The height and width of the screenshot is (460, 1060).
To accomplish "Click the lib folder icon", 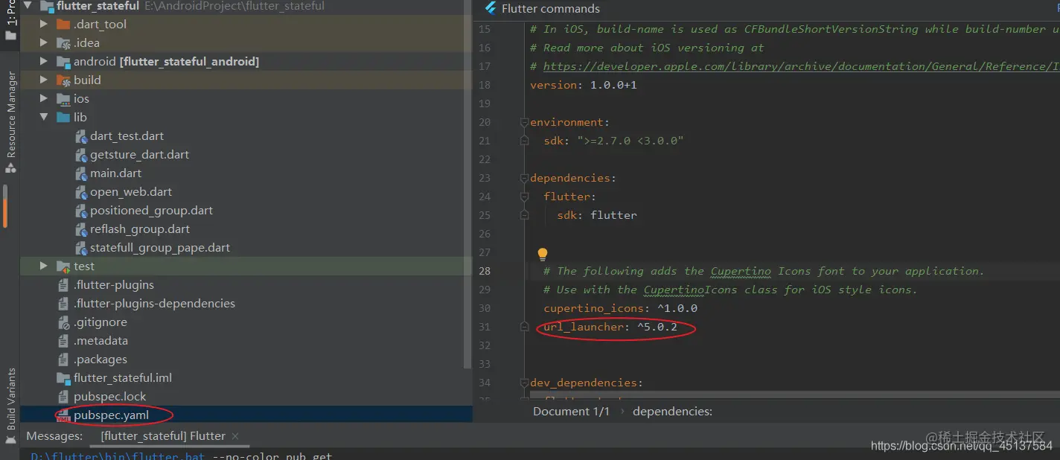I will pos(63,117).
